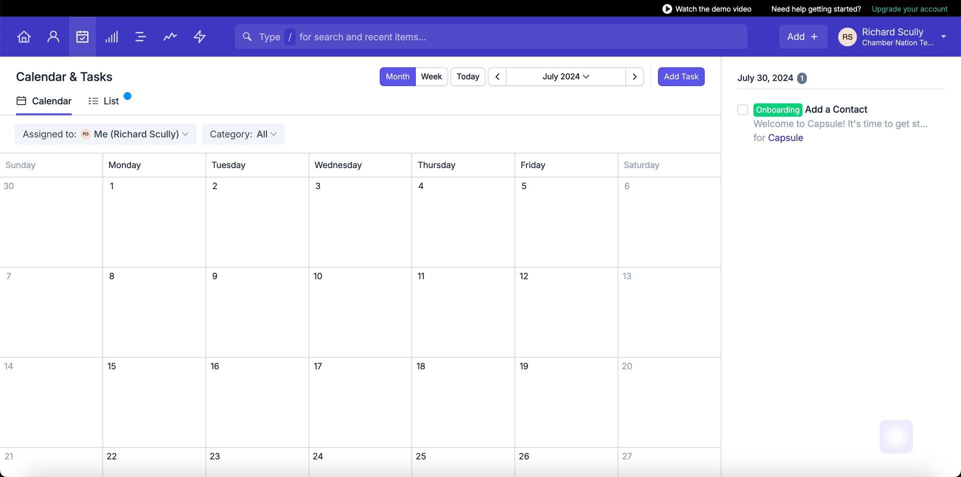Open the Assigned to filter dropdown

coord(106,134)
